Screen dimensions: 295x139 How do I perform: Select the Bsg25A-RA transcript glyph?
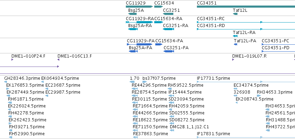coord(133,29)
